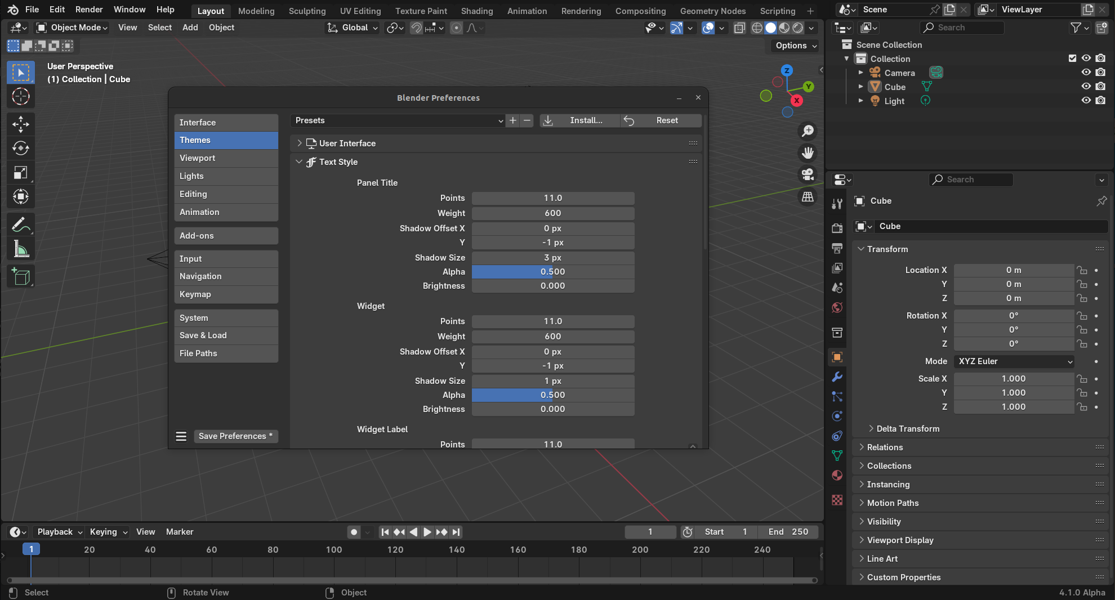This screenshot has height=600, width=1115.
Task: Open the Global orientation dropdown
Action: tap(353, 28)
